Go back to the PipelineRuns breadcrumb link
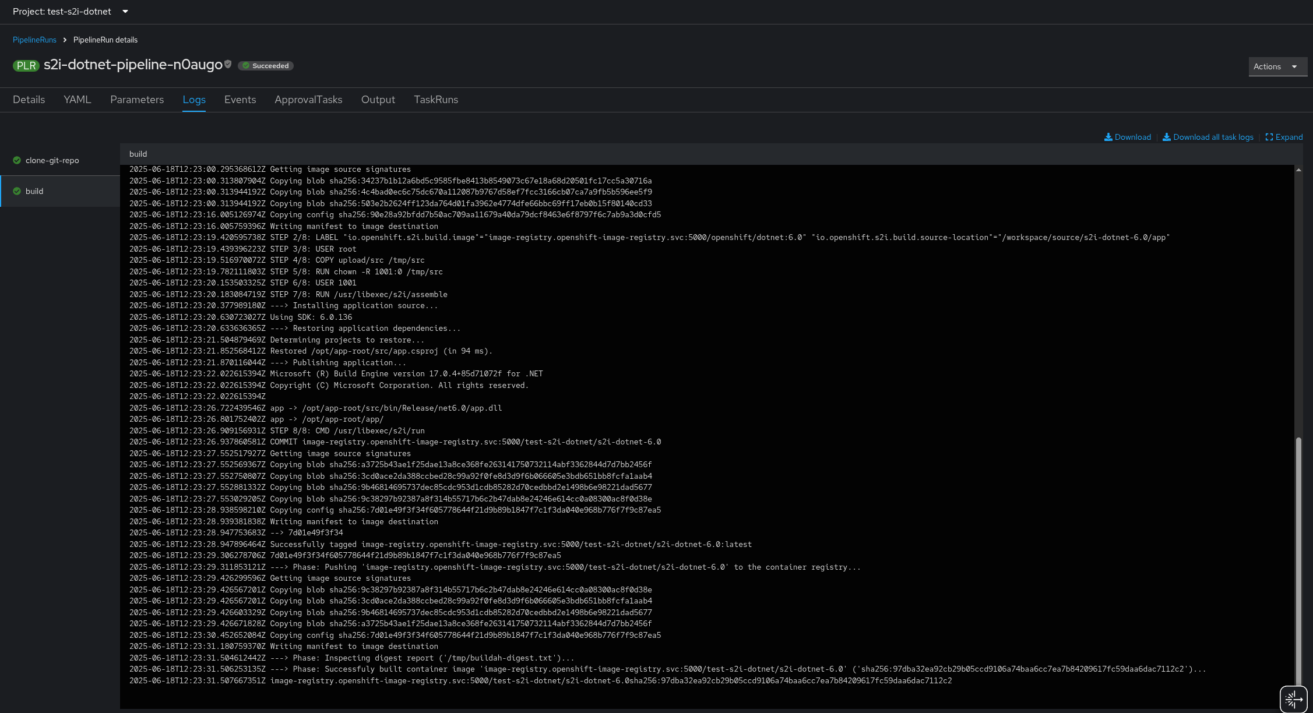 (34, 40)
